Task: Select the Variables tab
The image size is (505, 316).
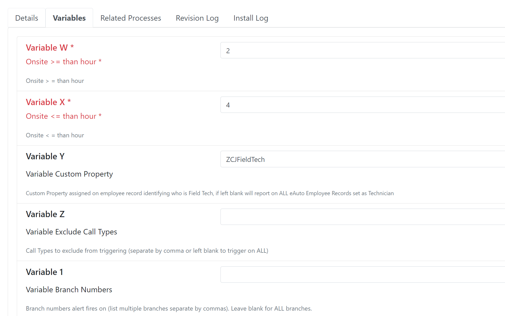Action: tap(69, 18)
